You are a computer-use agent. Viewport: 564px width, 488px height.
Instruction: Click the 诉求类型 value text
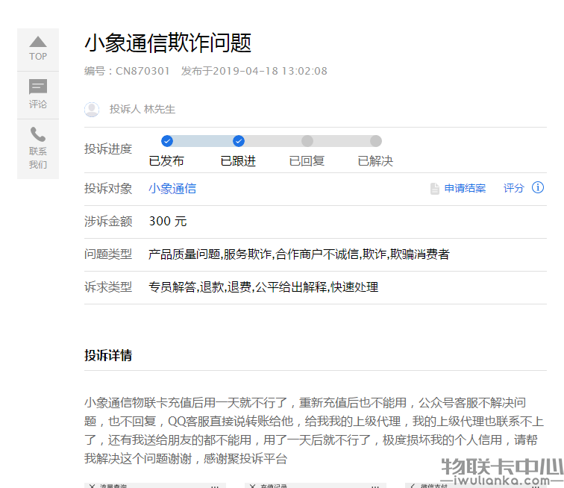pyautogui.click(x=263, y=287)
